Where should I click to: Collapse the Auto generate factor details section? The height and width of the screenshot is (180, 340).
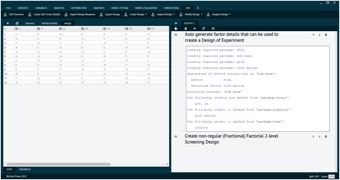[176, 35]
